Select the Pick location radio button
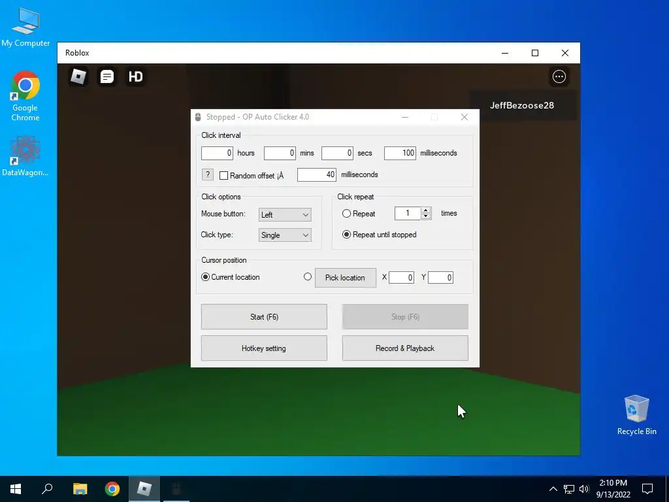This screenshot has width=669, height=502. tap(308, 276)
